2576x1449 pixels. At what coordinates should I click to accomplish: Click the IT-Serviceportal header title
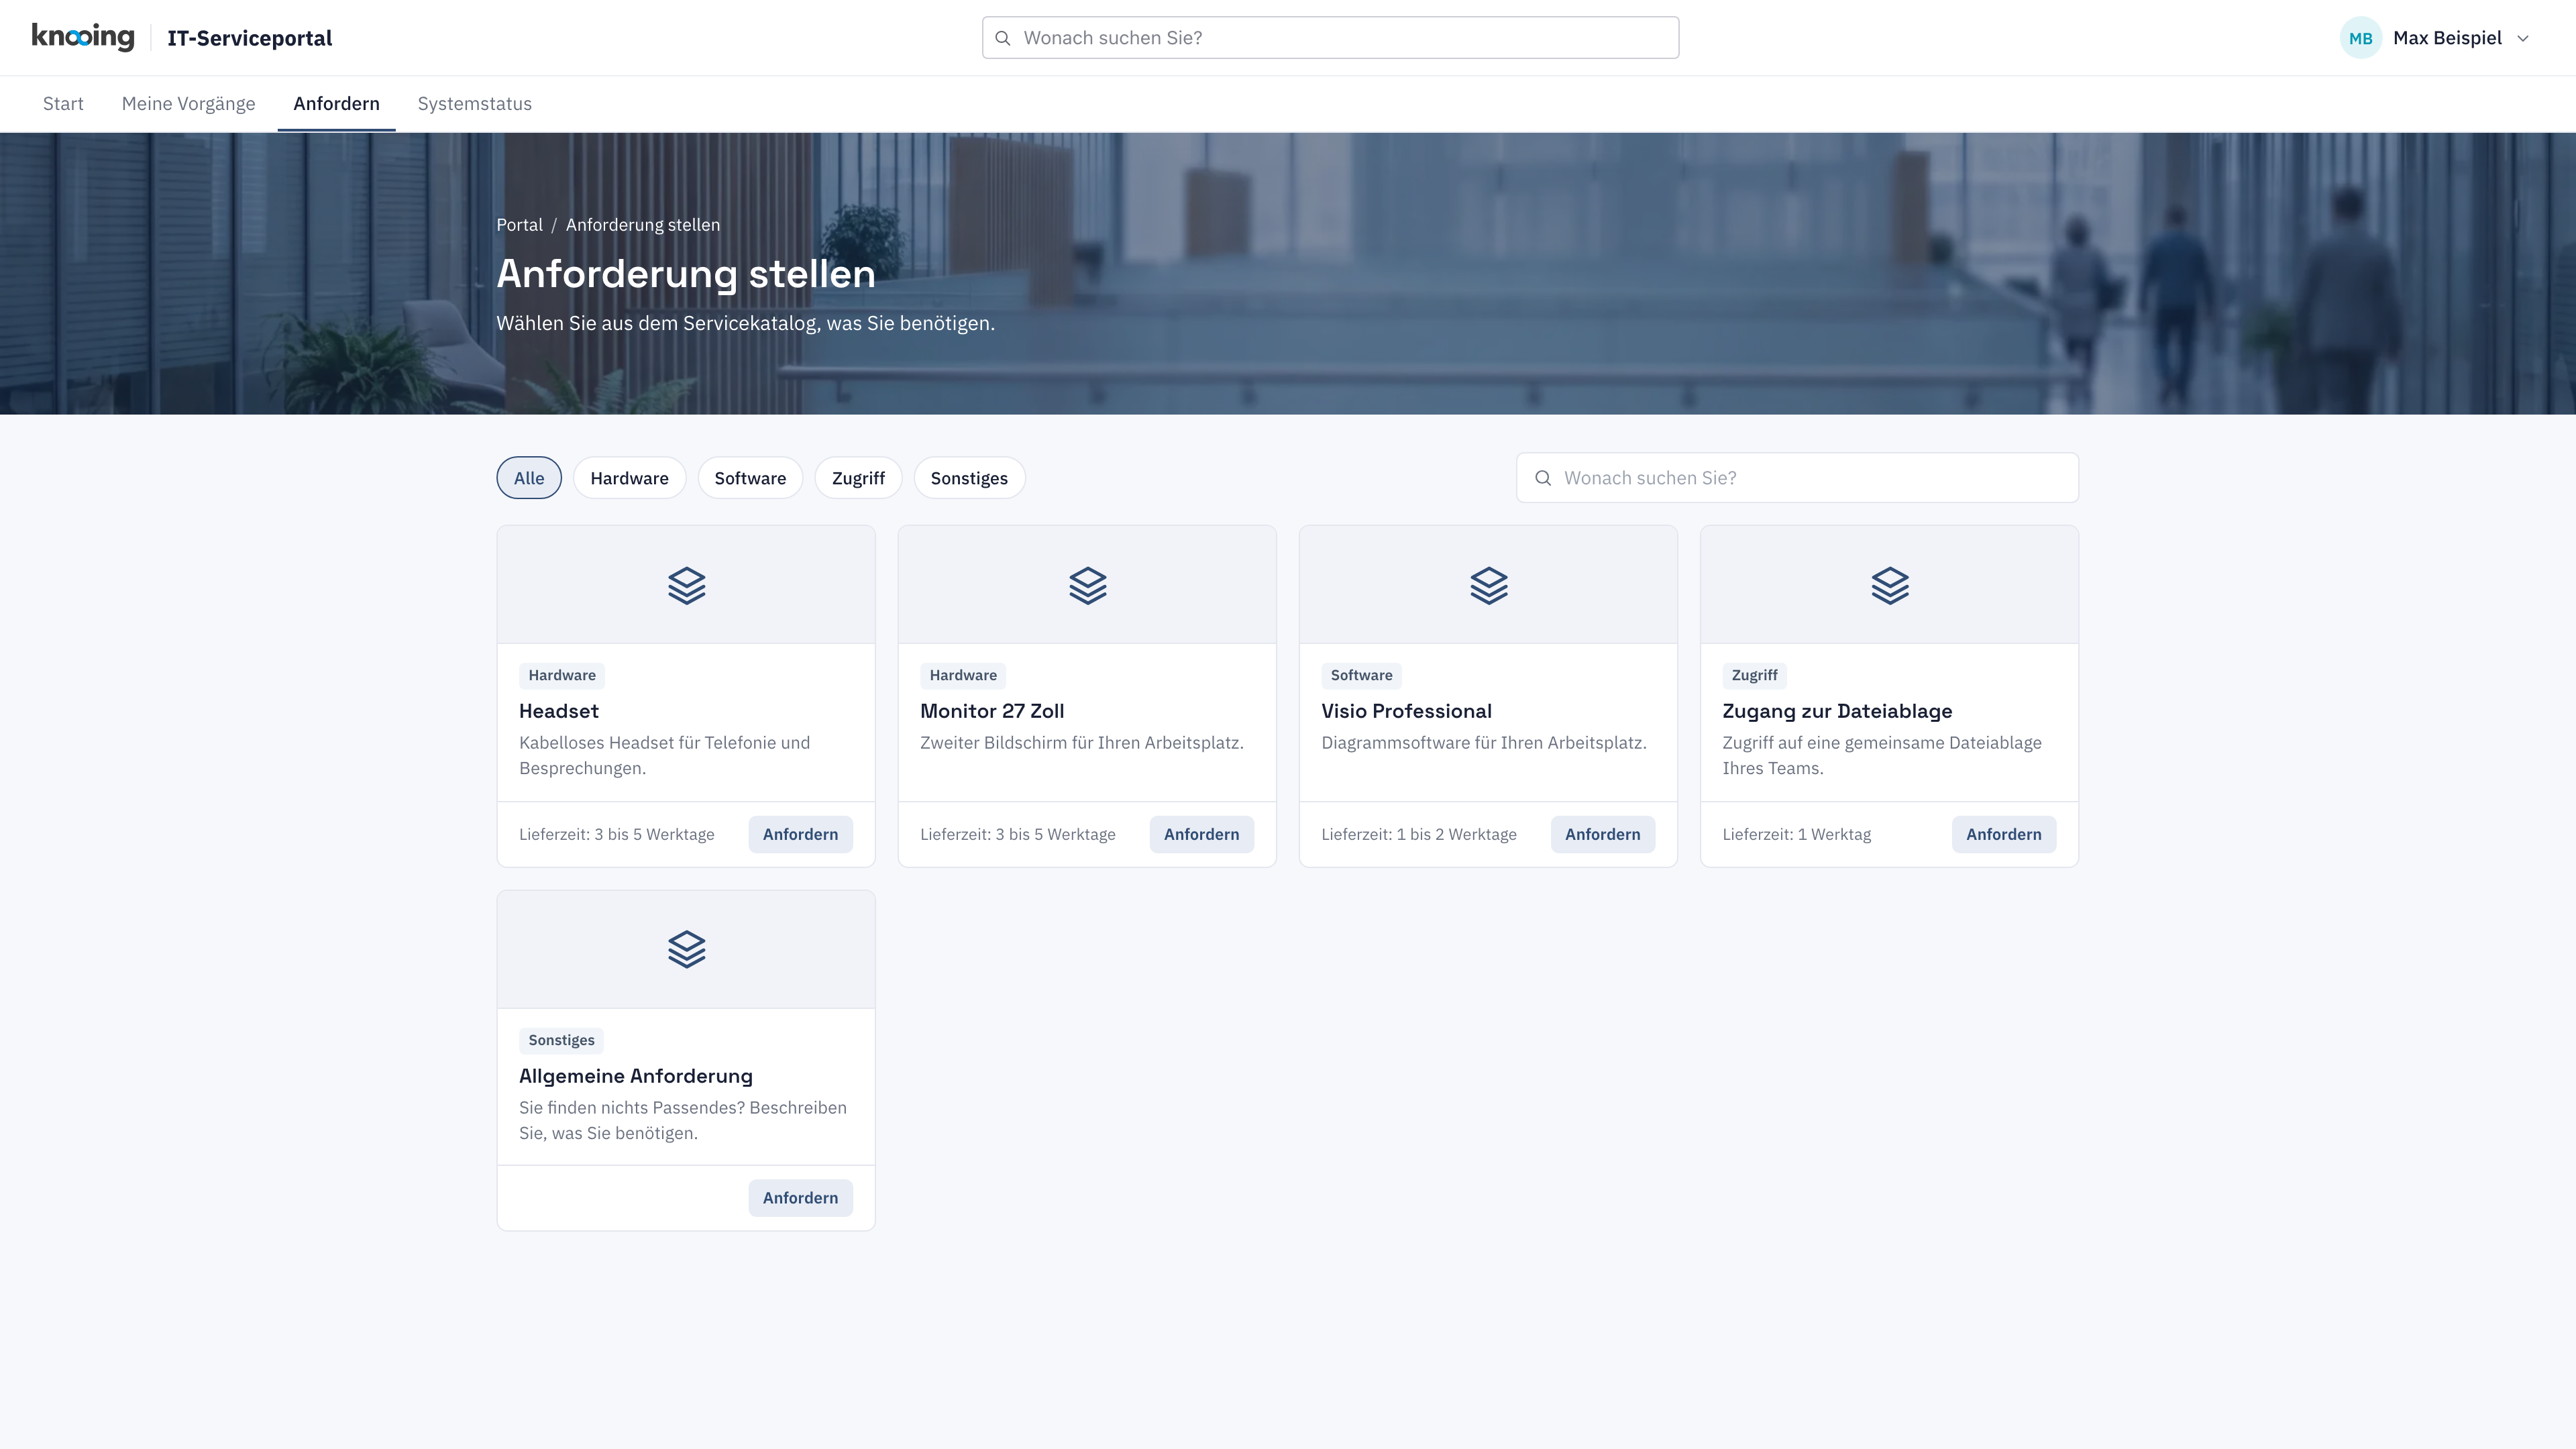(x=249, y=38)
